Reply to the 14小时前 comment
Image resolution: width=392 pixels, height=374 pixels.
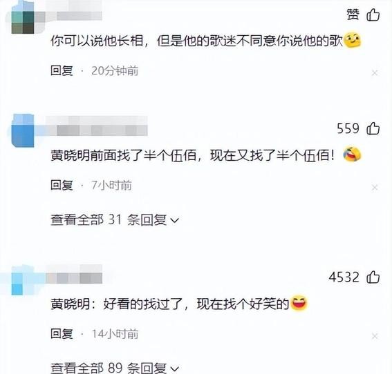62,333
